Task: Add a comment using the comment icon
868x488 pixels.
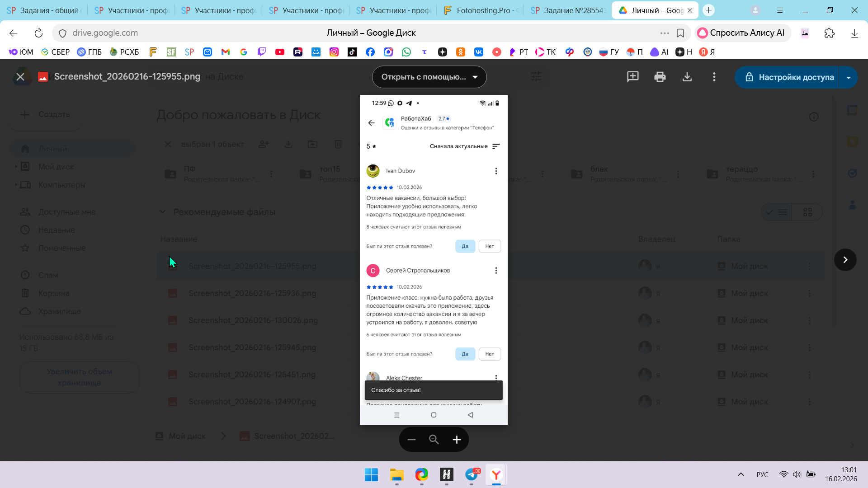Action: 632,77
